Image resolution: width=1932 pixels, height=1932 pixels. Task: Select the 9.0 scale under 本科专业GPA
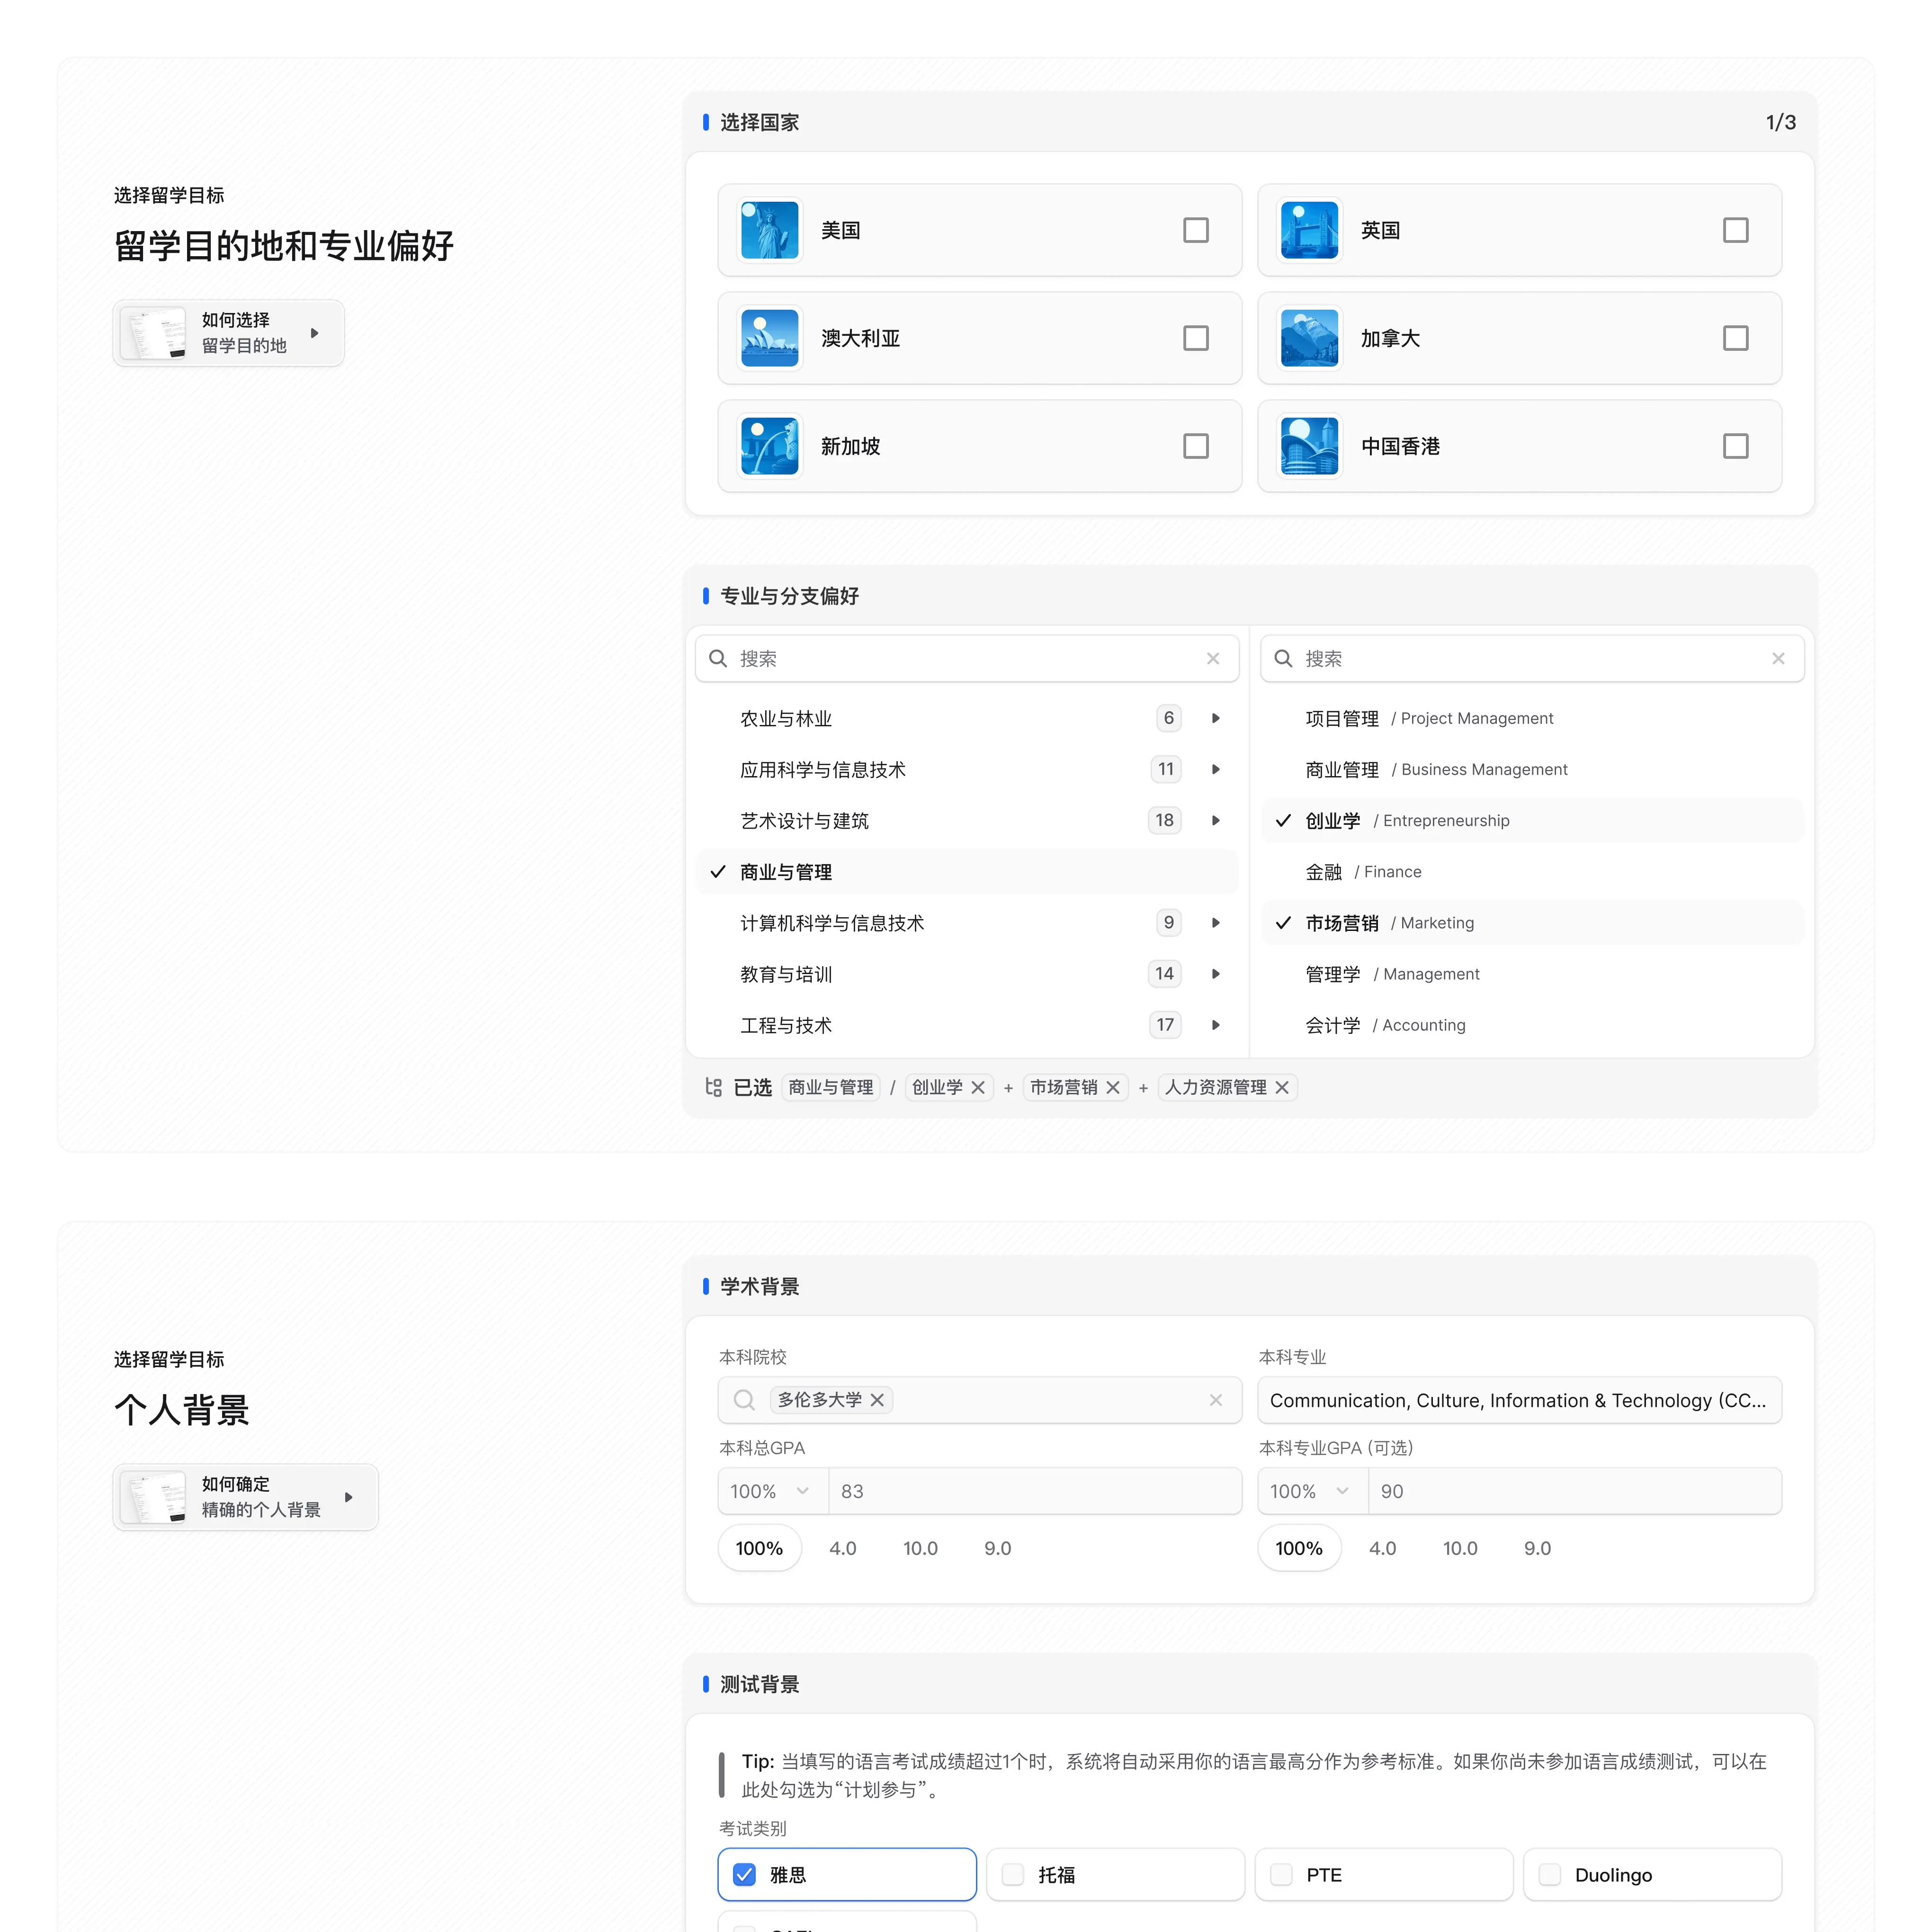tap(1537, 1548)
